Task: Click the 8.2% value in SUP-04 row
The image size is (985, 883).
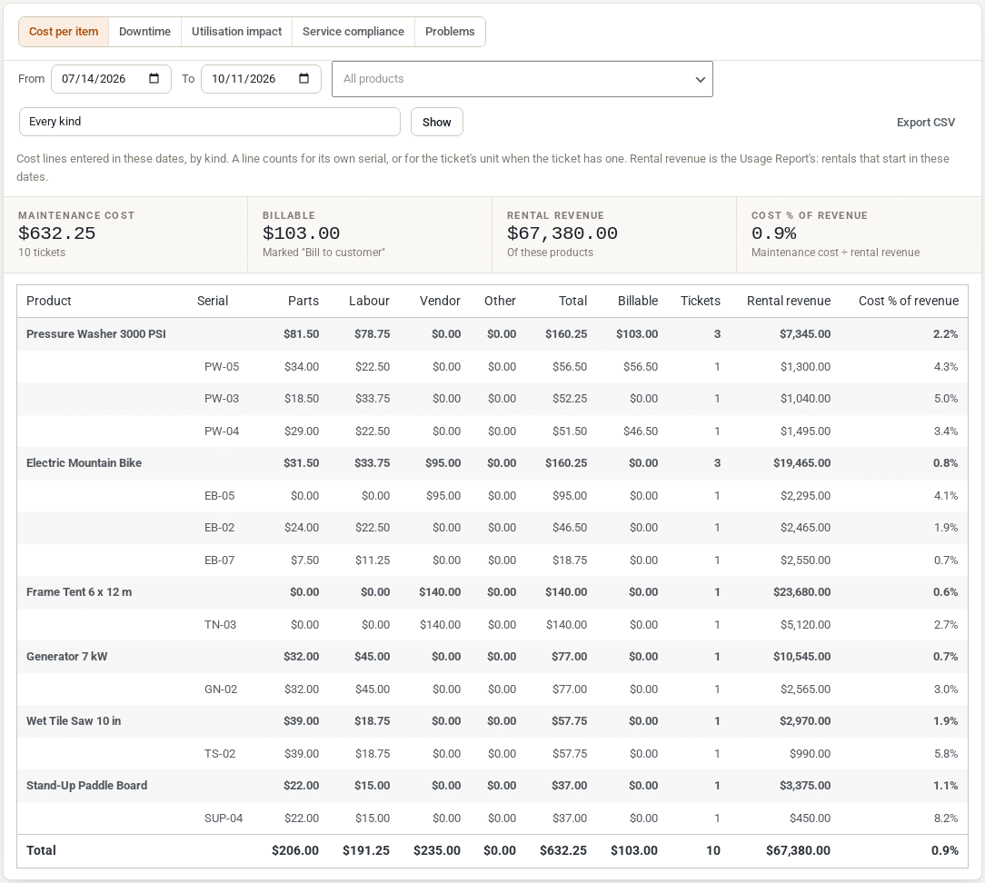Action: (945, 819)
